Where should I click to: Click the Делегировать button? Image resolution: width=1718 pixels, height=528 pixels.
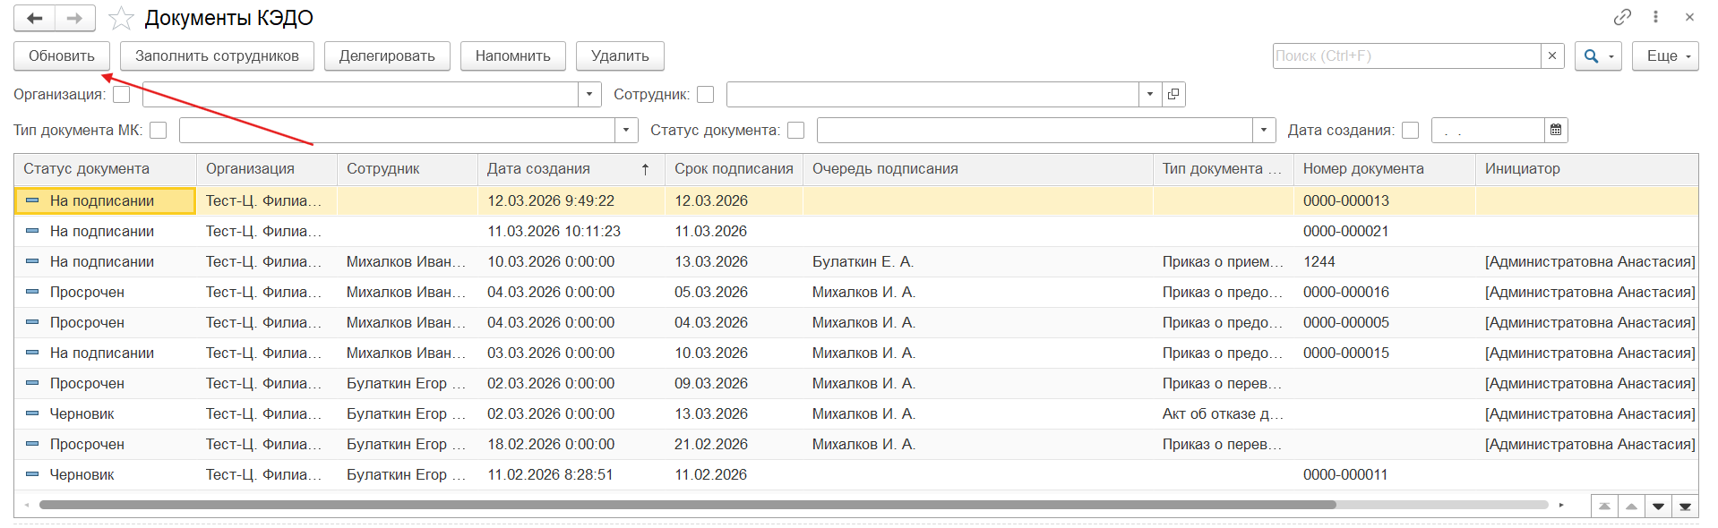coord(387,55)
